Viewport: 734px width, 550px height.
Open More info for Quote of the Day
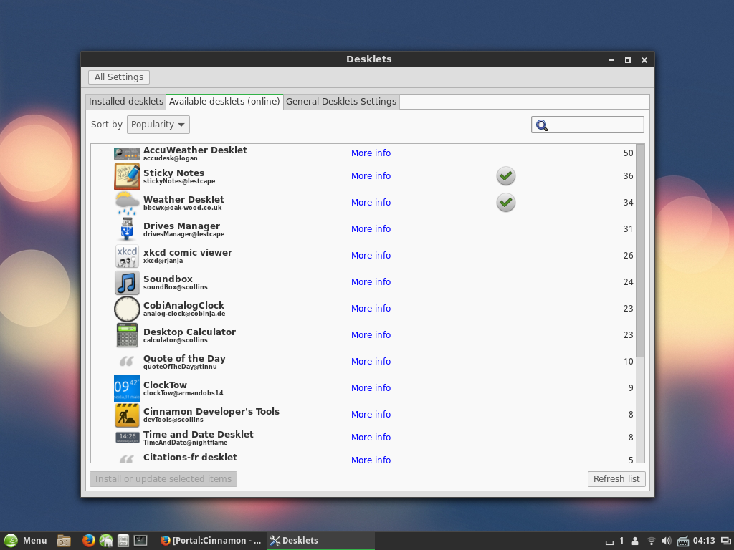point(371,362)
